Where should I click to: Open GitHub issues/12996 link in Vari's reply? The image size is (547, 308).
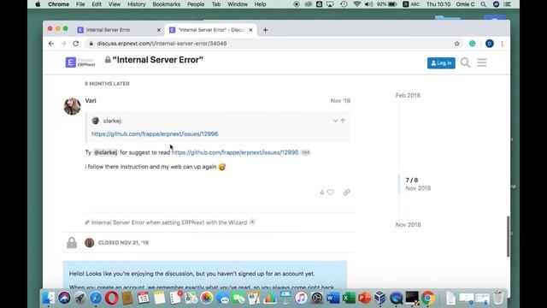coord(235,152)
